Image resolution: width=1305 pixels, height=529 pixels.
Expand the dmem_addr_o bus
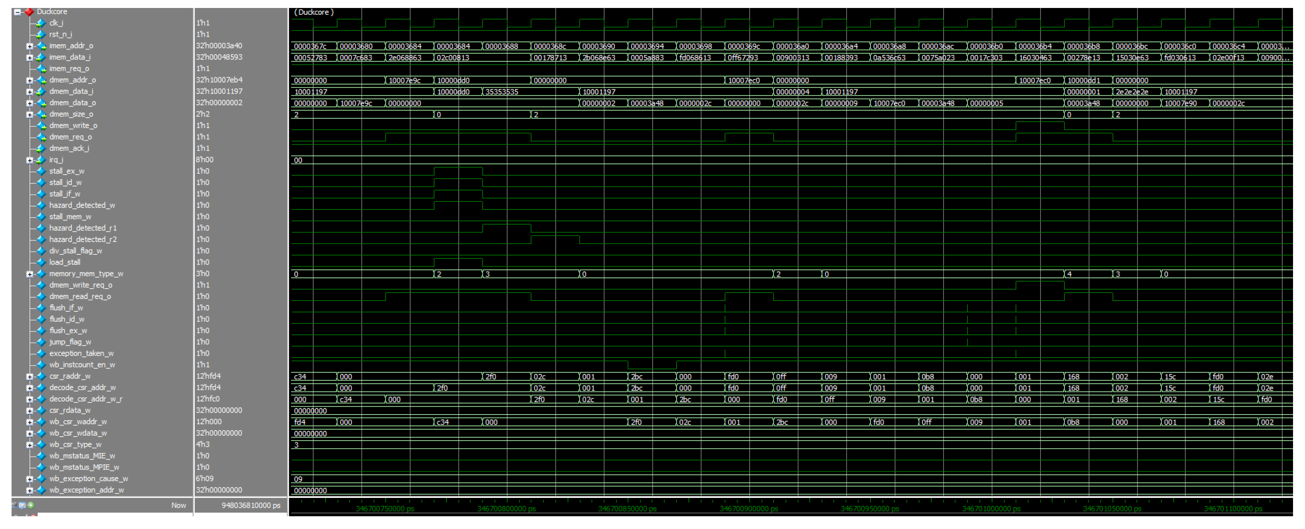[x=30, y=81]
